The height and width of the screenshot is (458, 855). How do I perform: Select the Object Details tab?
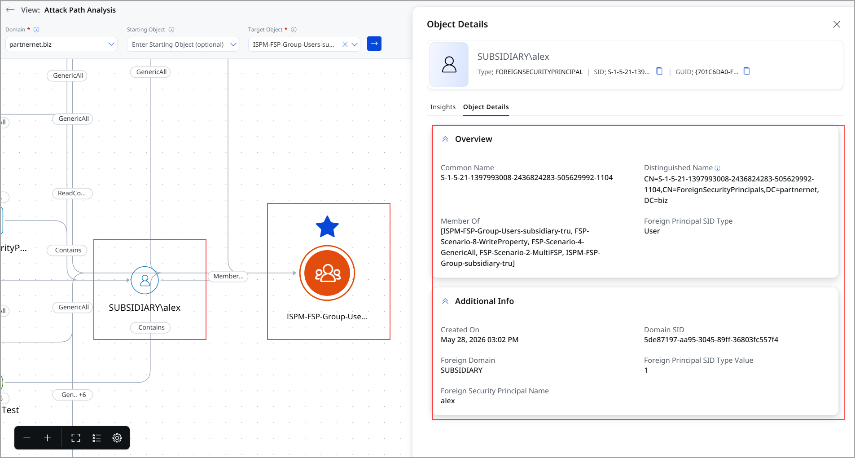click(x=486, y=107)
